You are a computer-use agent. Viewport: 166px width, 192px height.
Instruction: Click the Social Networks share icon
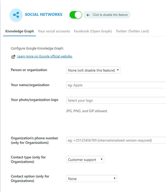click(16, 15)
